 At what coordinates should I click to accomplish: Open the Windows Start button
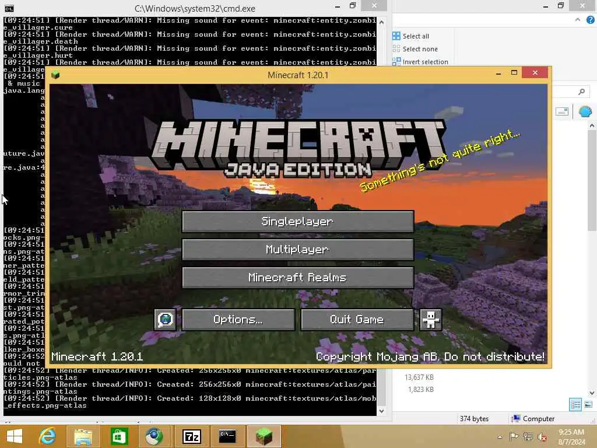(15, 436)
